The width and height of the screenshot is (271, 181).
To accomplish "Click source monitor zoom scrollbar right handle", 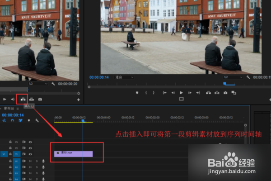I will click(79, 94).
